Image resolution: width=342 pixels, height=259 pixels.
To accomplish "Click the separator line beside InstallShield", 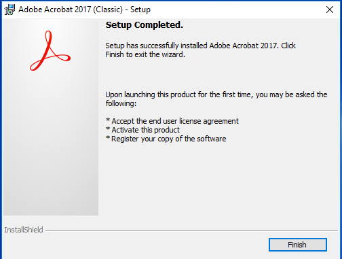I will (x=191, y=231).
